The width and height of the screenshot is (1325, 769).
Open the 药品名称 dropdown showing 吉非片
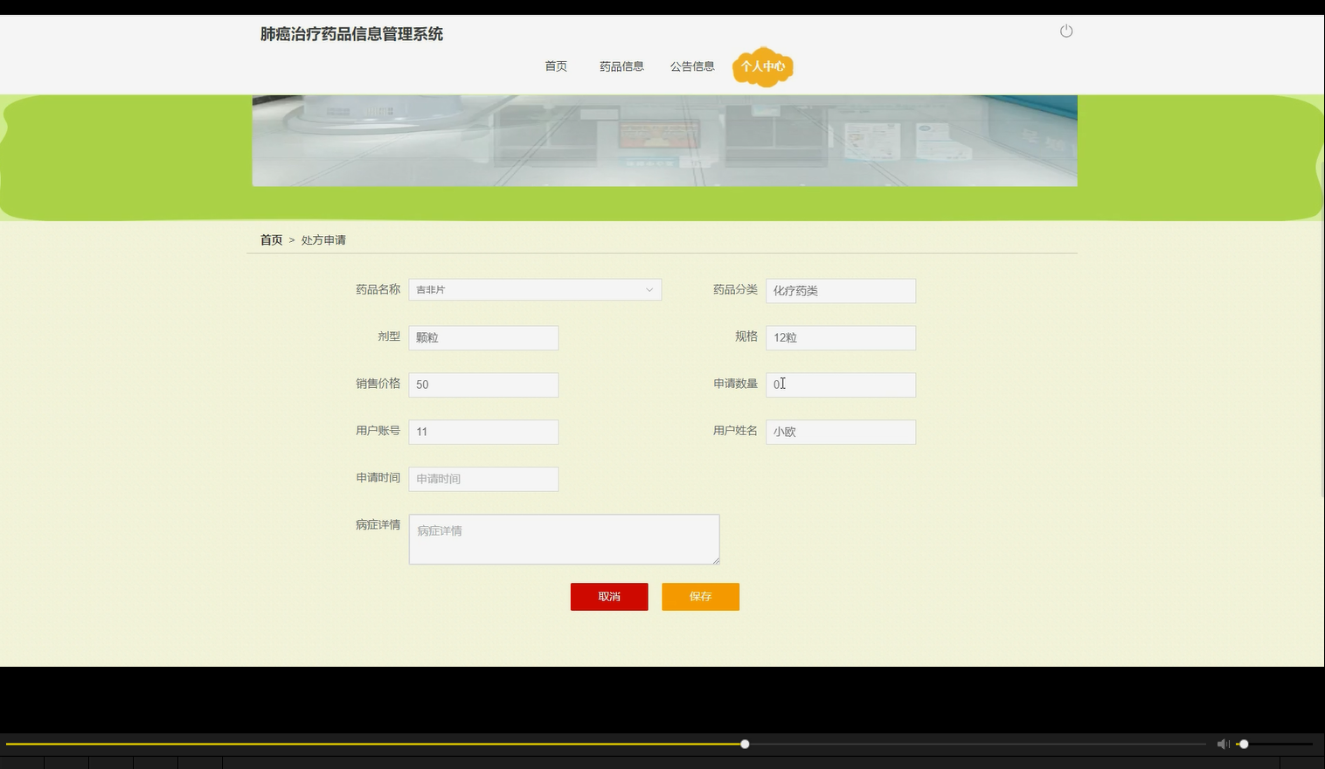coord(535,289)
